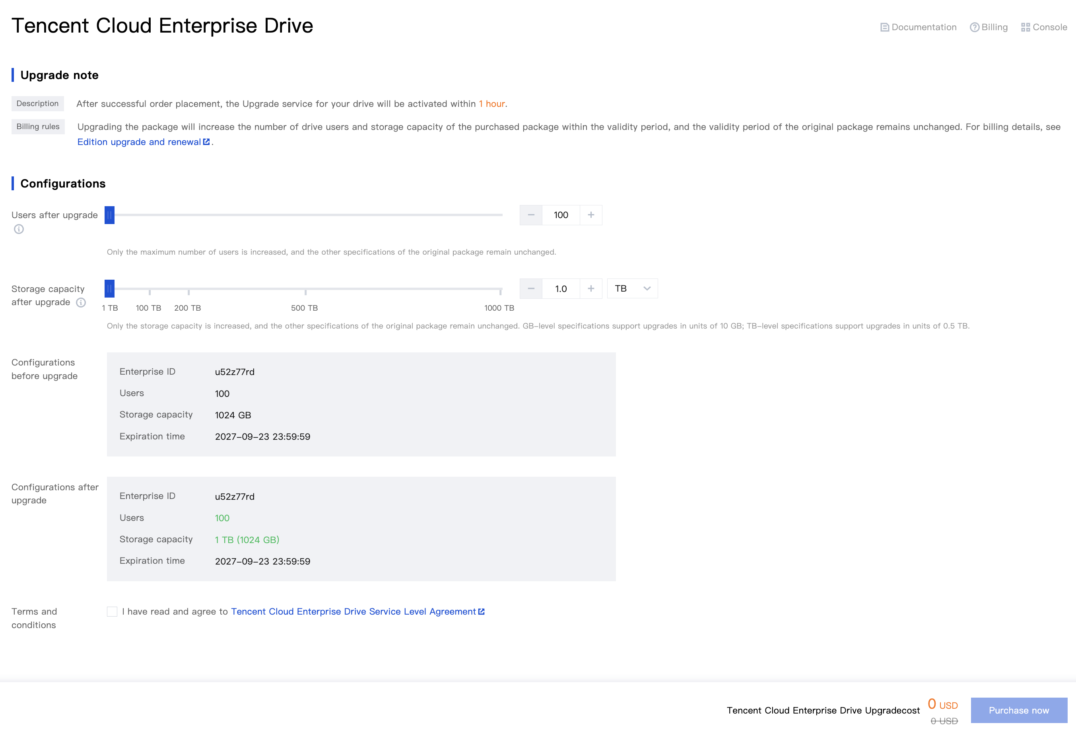
Task: Click the Billing question mark icon
Action: [x=974, y=27]
